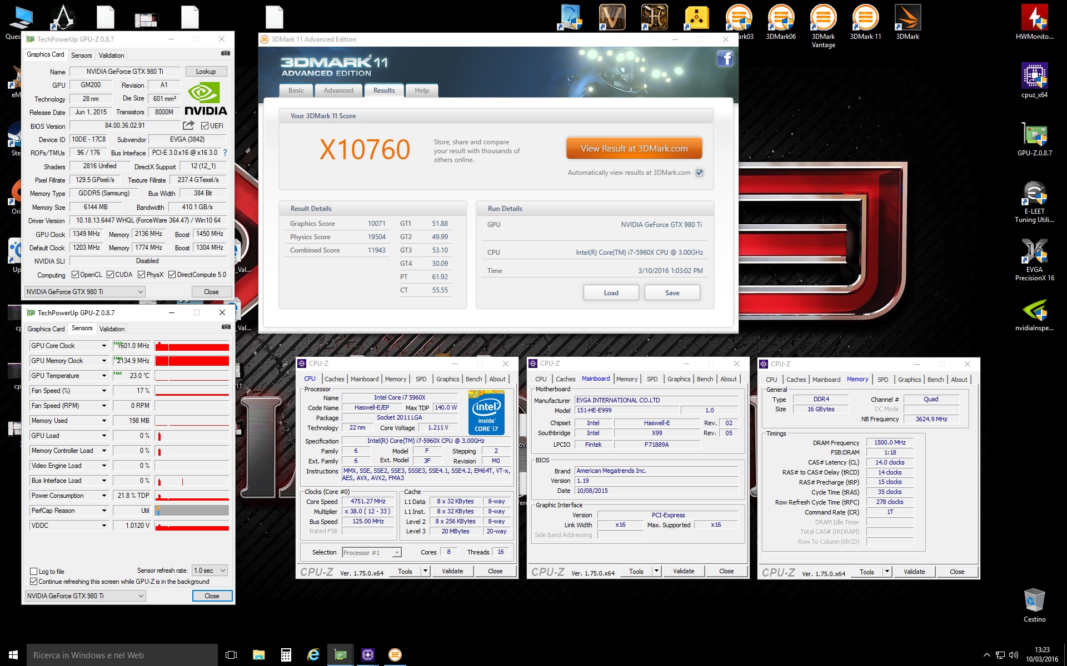Screen dimensions: 1067x666
Task: Click View Result at 3DMark.com button
Action: pyautogui.click(x=634, y=148)
